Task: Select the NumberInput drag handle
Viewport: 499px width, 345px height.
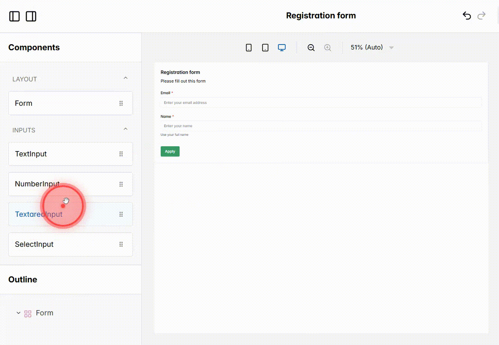Action: pos(121,184)
